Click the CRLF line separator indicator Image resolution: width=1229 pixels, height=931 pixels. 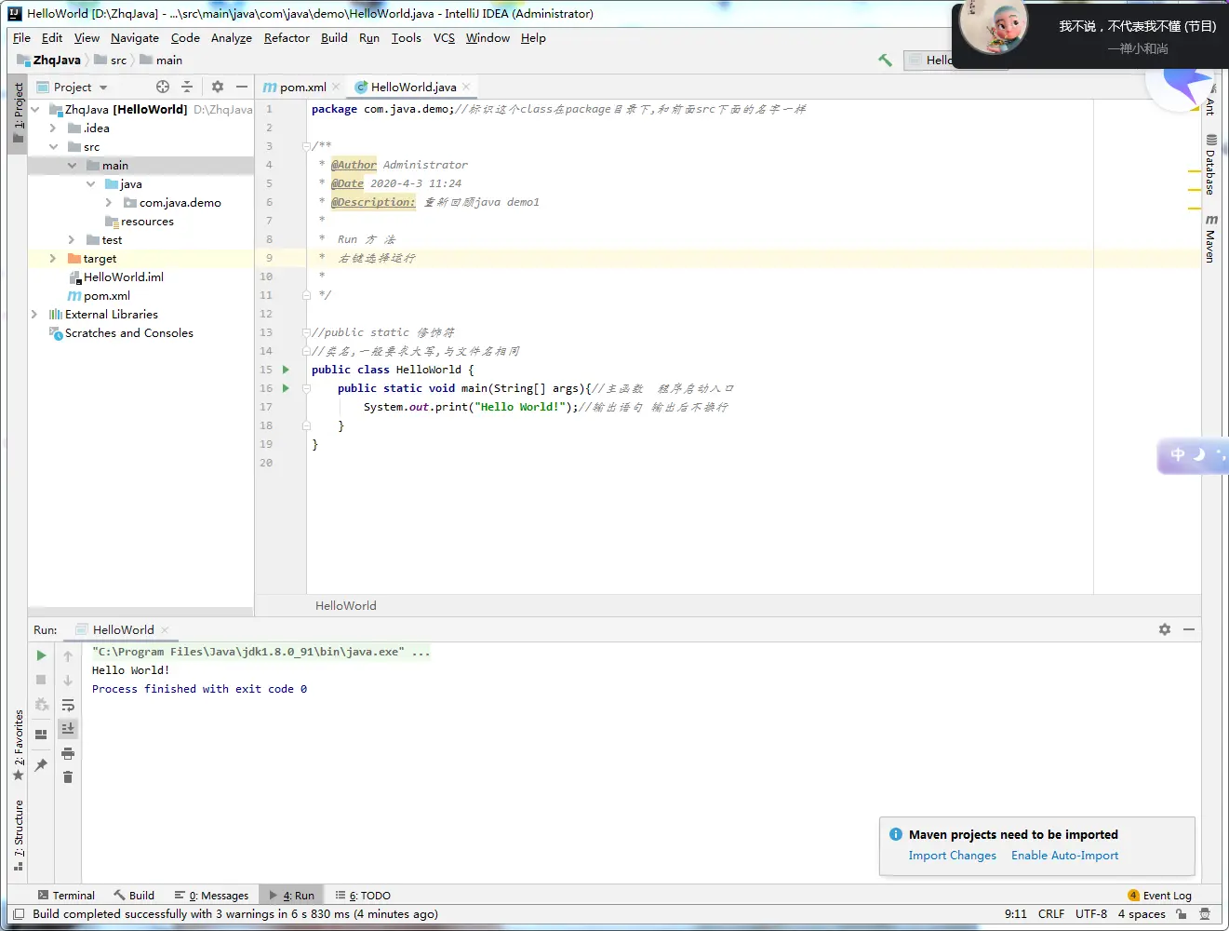1051,914
